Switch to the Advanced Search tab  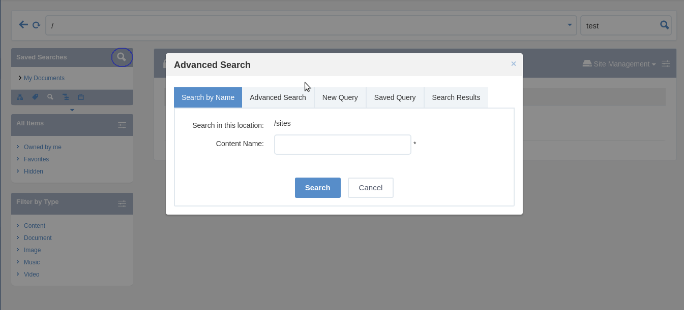click(278, 97)
